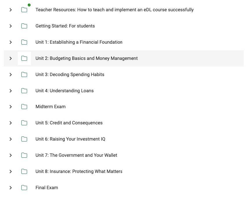Click the Teacher Resources folder icon
This screenshot has width=246, height=199.
24,10
